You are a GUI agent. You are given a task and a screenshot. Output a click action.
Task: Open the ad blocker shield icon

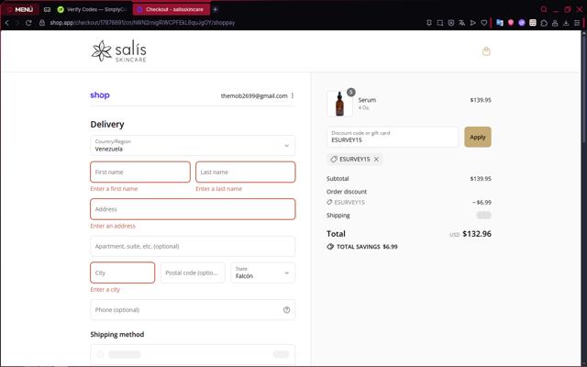click(451, 23)
